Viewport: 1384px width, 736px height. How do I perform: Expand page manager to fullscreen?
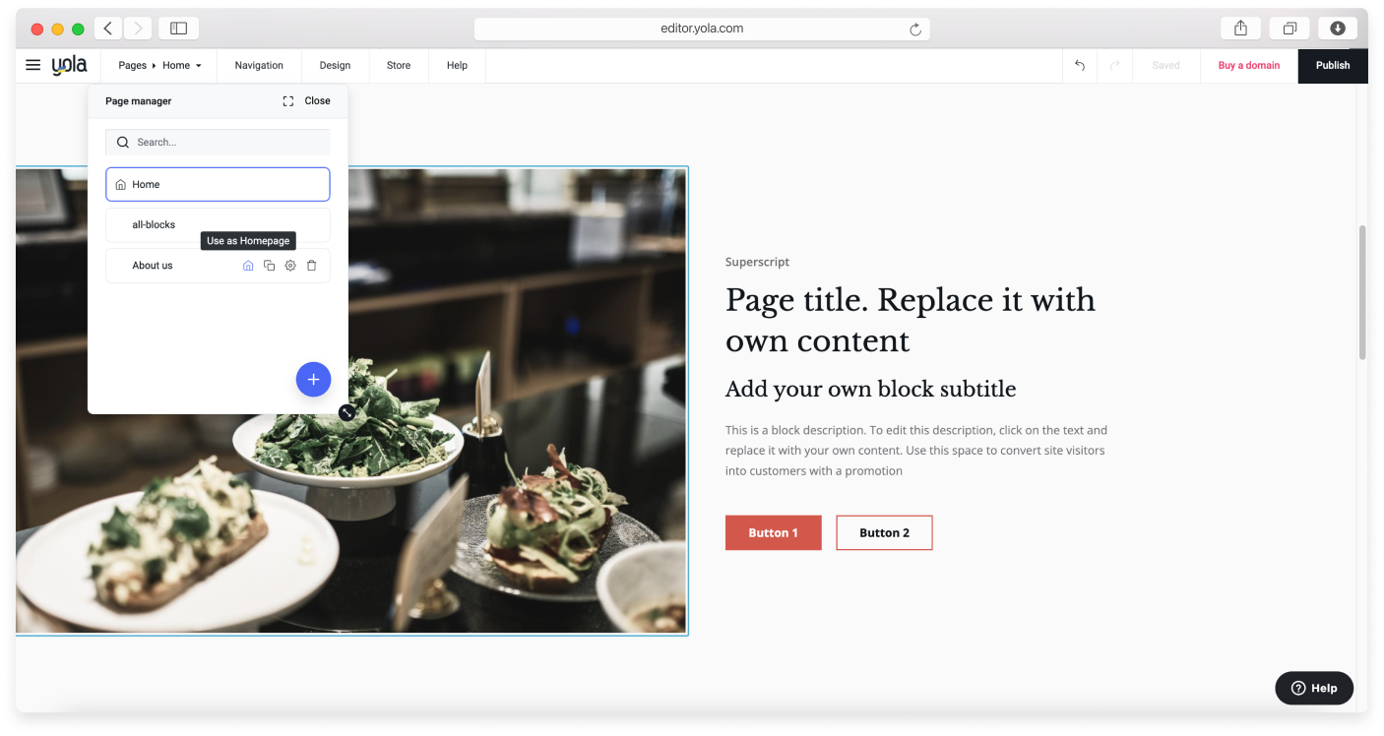287,100
